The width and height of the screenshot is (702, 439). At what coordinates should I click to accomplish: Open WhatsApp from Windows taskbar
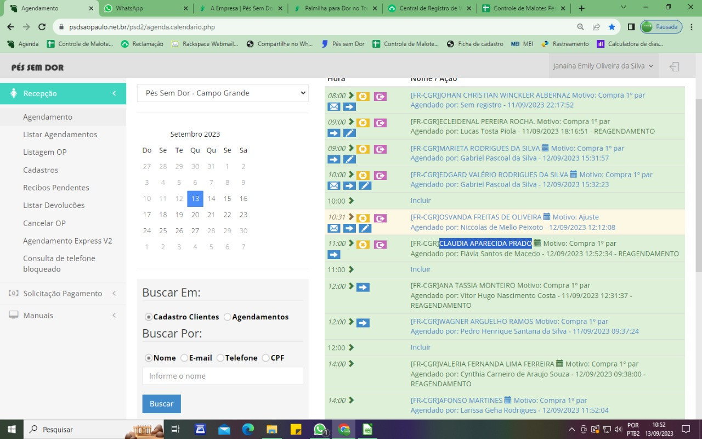click(x=320, y=429)
